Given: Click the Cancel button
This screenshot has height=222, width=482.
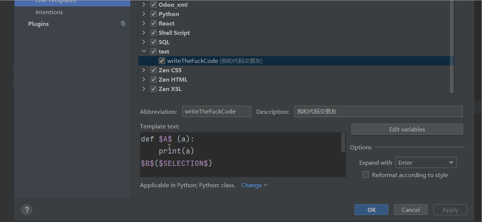Looking at the screenshot, I should [x=411, y=210].
